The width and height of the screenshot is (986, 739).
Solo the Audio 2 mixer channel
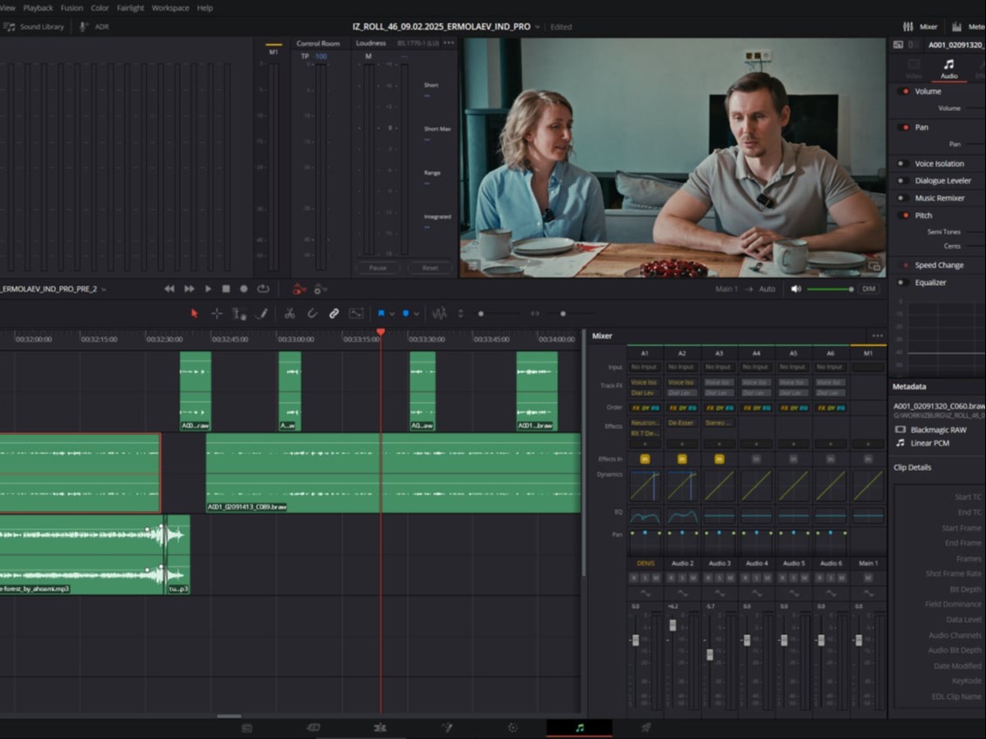pos(682,578)
